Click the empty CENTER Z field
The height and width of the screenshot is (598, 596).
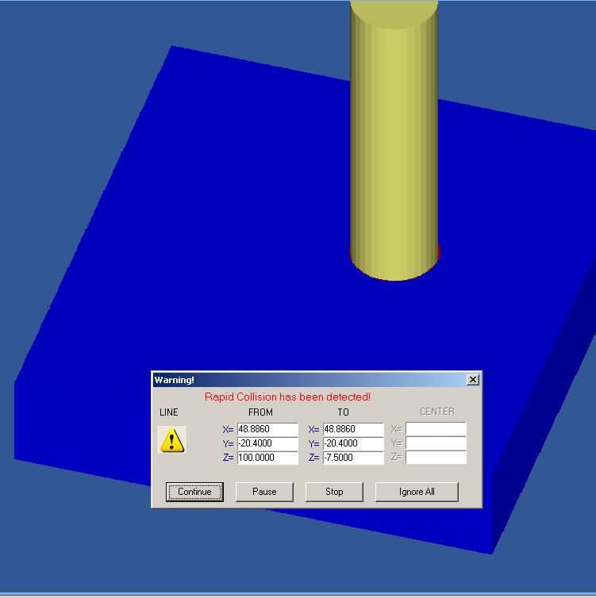(x=436, y=458)
